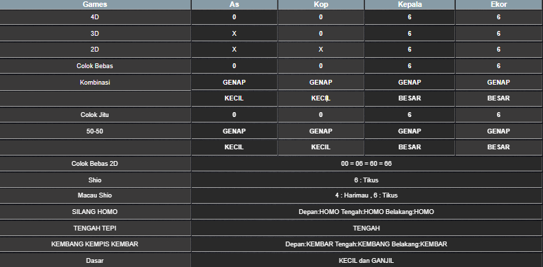Click the 3D row Kop value 0
Viewport: 543px width, 267px height.
(x=321, y=33)
